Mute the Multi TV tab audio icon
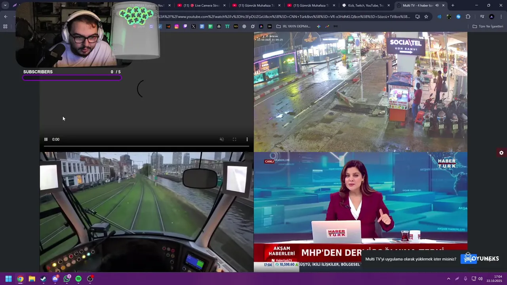This screenshot has height=285, width=507. tap(437, 6)
